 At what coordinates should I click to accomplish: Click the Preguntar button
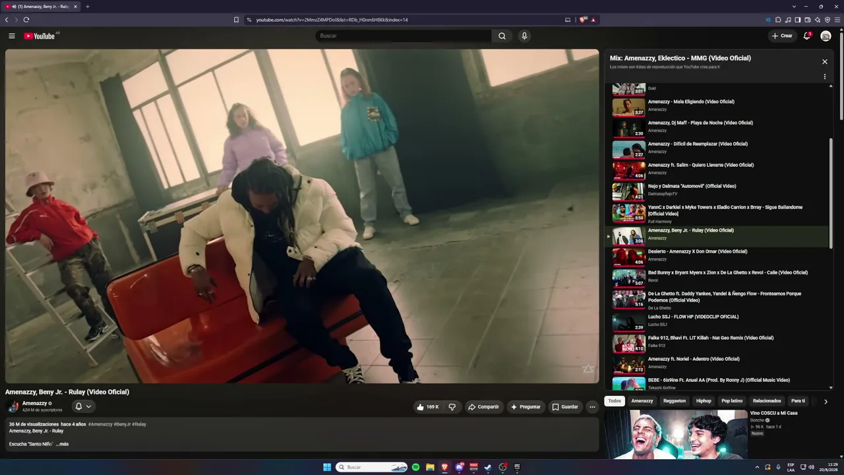point(526,407)
